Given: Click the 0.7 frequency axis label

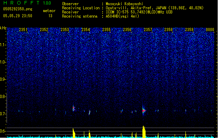Looking at the screenshot, I should pyautogui.click(x=3, y=114).
